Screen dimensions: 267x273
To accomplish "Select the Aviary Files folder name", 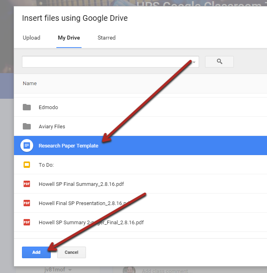I will click(x=52, y=126).
